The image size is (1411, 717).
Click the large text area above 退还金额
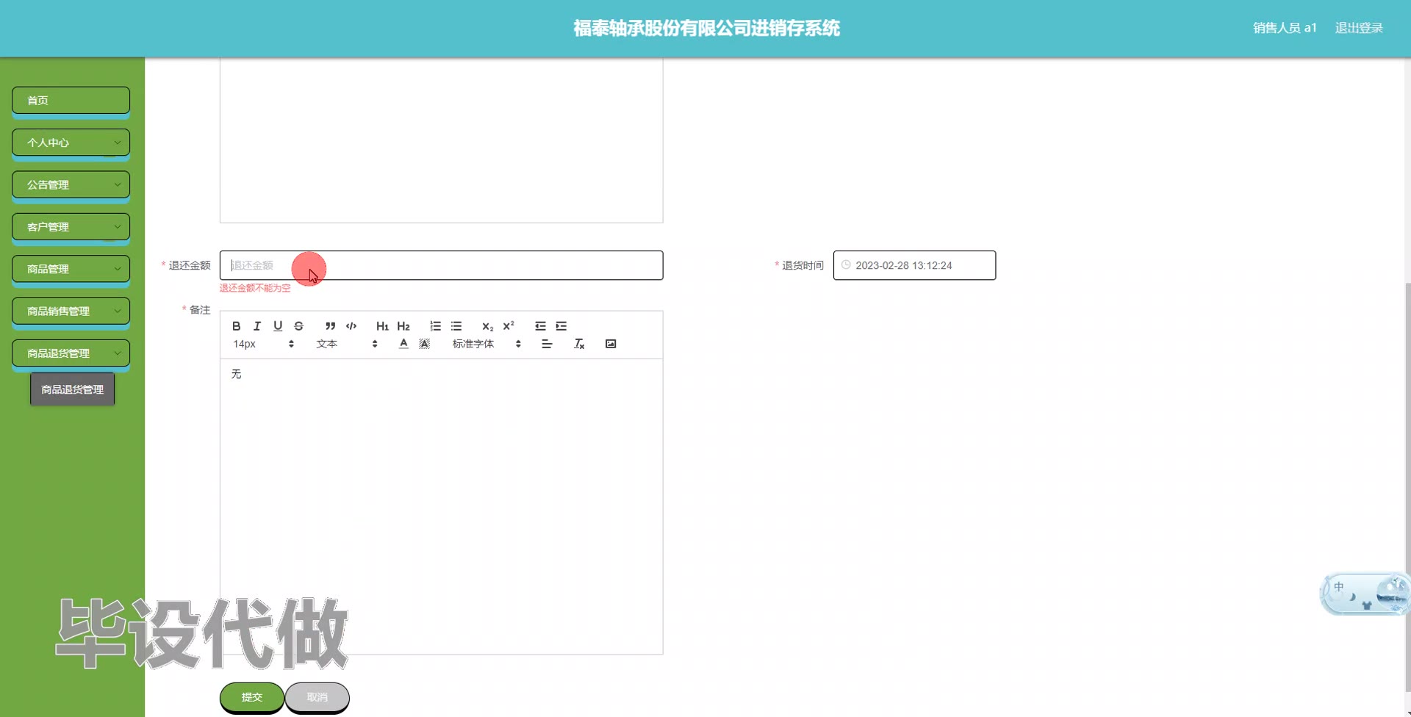click(x=441, y=140)
